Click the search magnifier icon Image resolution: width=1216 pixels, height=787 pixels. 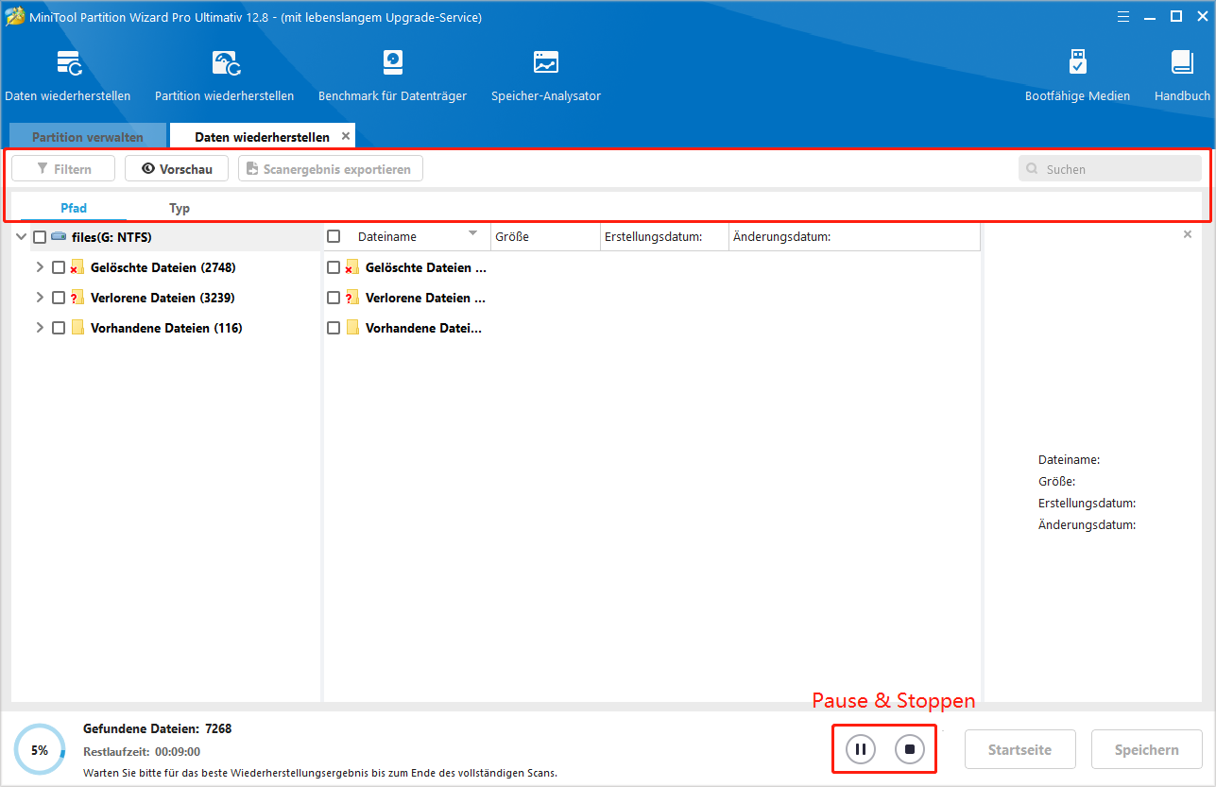(1033, 170)
